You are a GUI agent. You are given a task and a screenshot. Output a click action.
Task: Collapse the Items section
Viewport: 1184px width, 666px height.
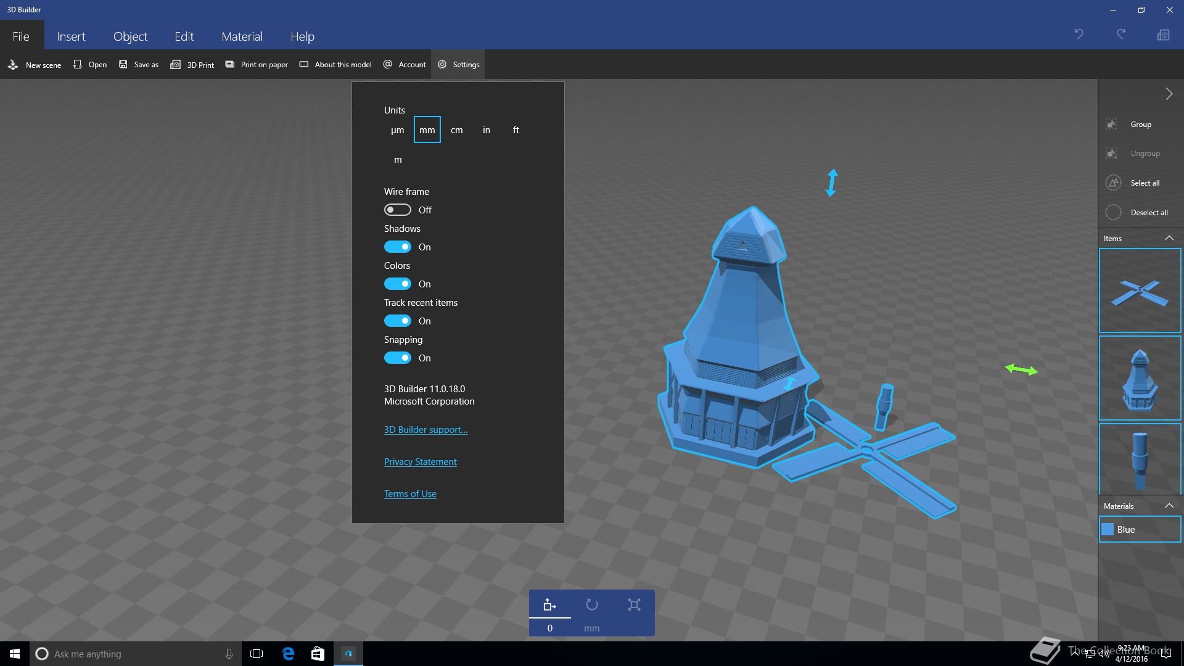pyautogui.click(x=1169, y=238)
